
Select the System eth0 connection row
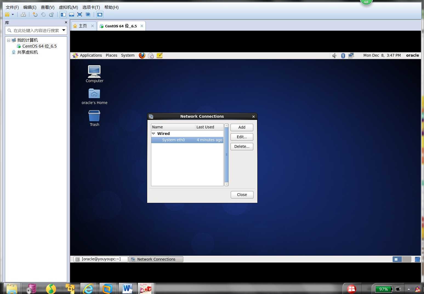(187, 140)
